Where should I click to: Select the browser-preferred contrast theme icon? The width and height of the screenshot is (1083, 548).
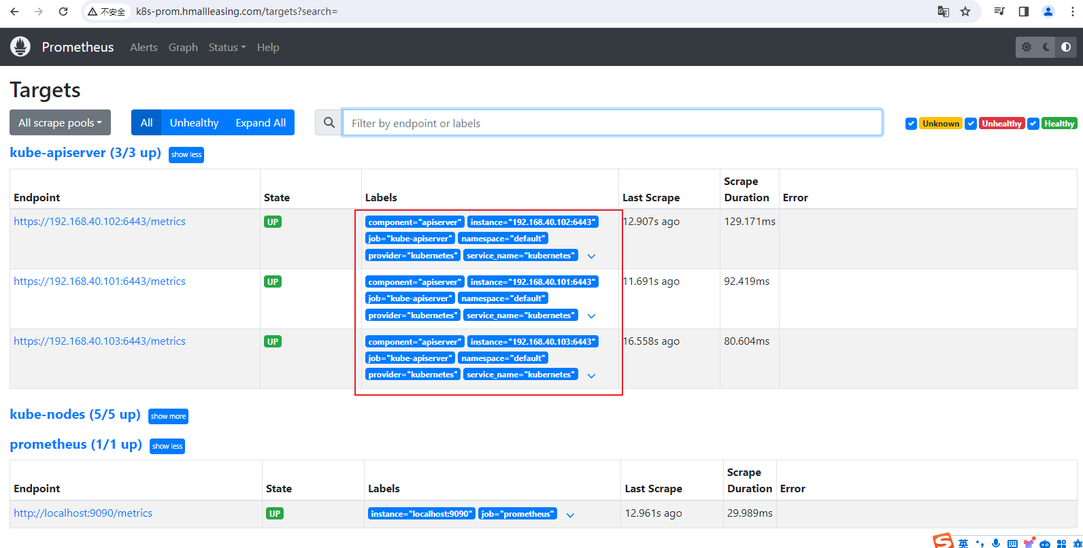coord(1066,47)
